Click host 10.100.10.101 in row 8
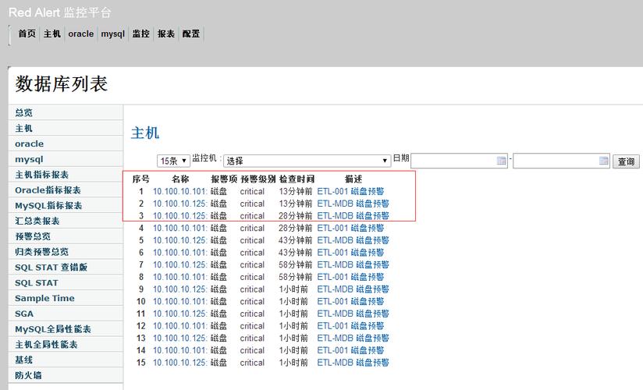The width and height of the screenshot is (643, 390). click(179, 277)
